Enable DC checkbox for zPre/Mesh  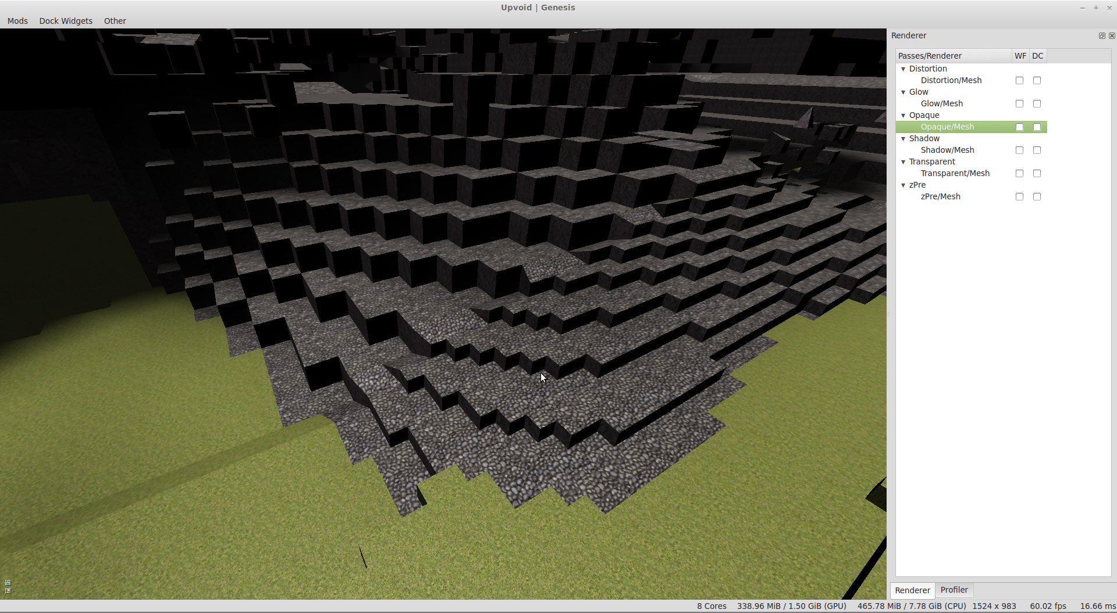click(x=1037, y=197)
